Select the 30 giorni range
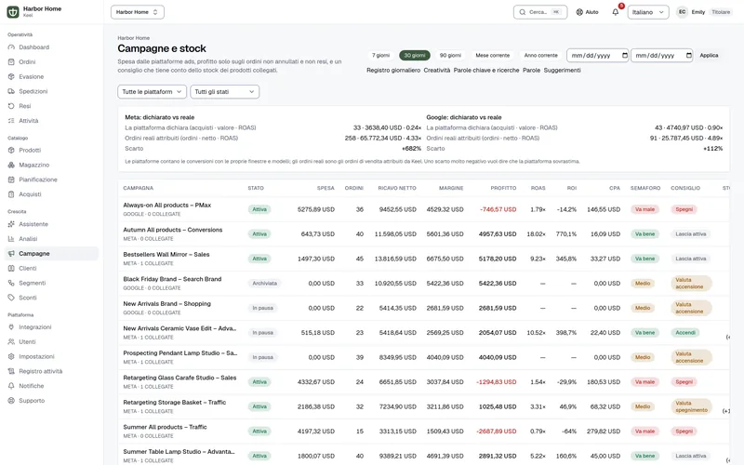Viewport: 744px width, 465px height. click(414, 56)
